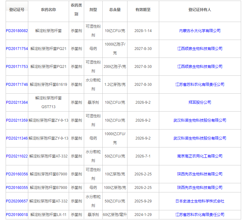Open registration link PD20200657
The image size is (243, 221).
click(17, 201)
